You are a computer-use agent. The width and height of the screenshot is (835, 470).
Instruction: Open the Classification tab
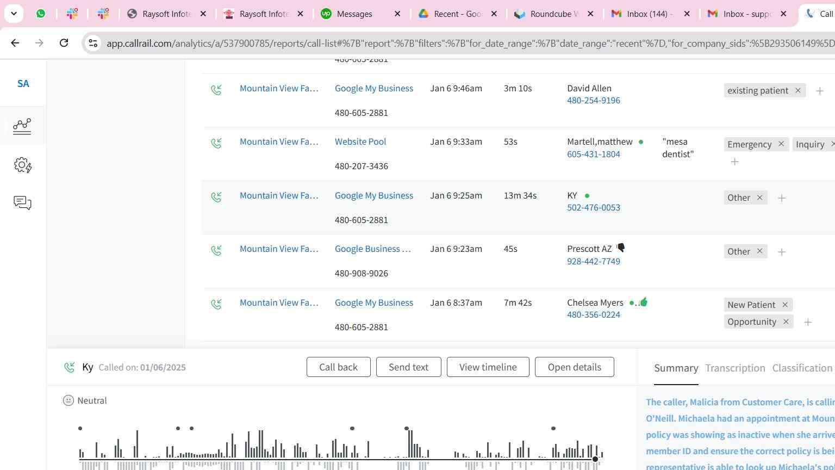[x=802, y=368]
